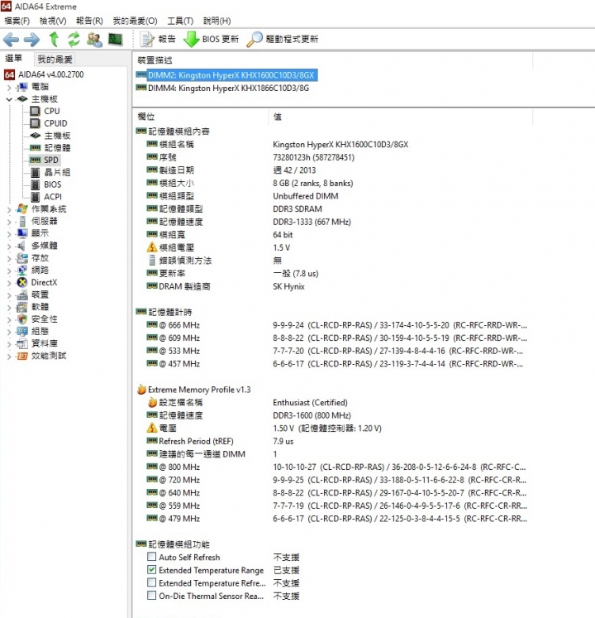
Task: Click the 報告 report button
Action: 158,40
